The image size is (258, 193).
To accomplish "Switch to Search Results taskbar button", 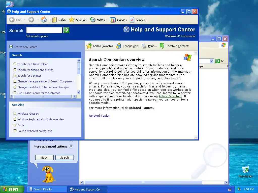I will pyautogui.click(x=47, y=189).
